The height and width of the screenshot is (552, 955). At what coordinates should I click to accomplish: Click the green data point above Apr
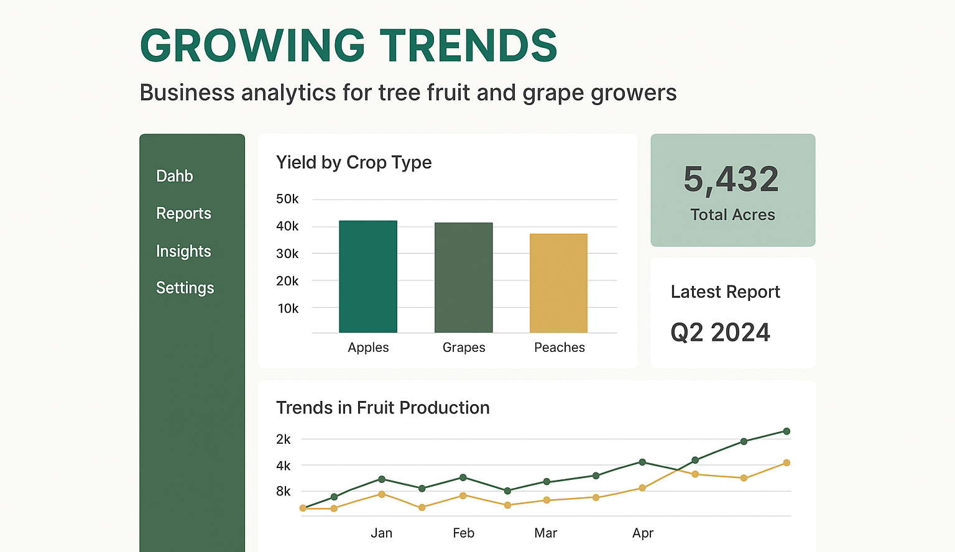coord(642,462)
